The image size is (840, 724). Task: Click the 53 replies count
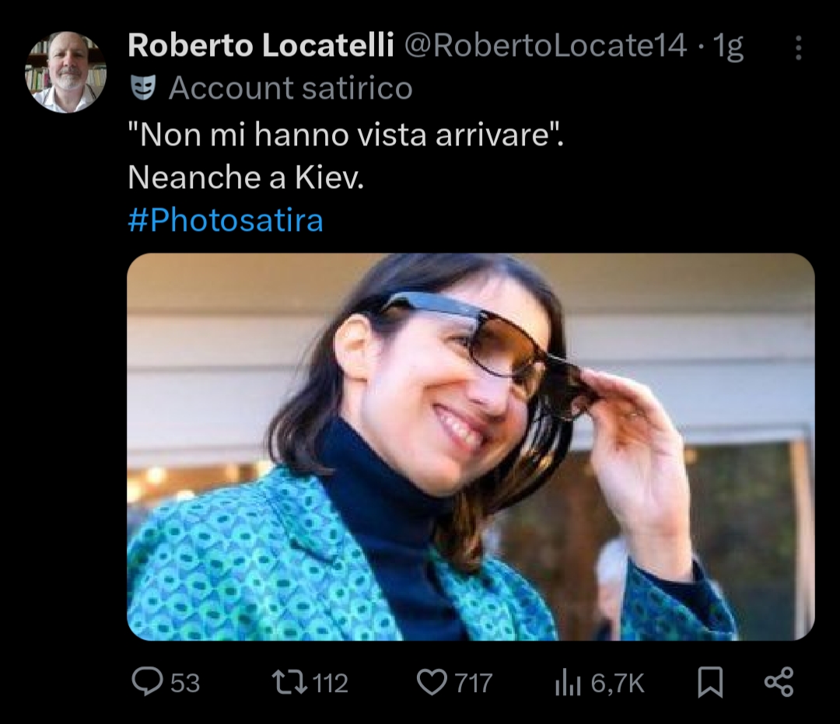click(185, 683)
